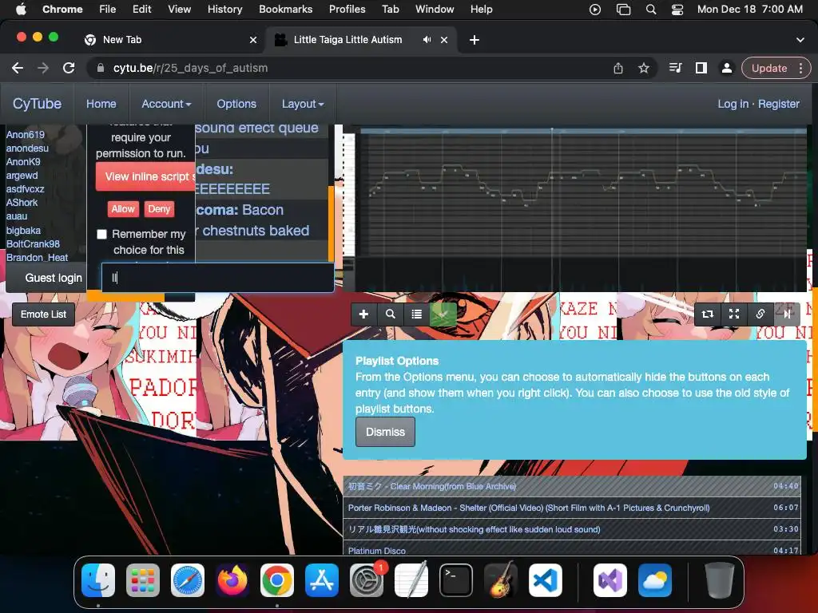This screenshot has width=818, height=613.
Task: Open the Emote List
Action: pos(43,314)
